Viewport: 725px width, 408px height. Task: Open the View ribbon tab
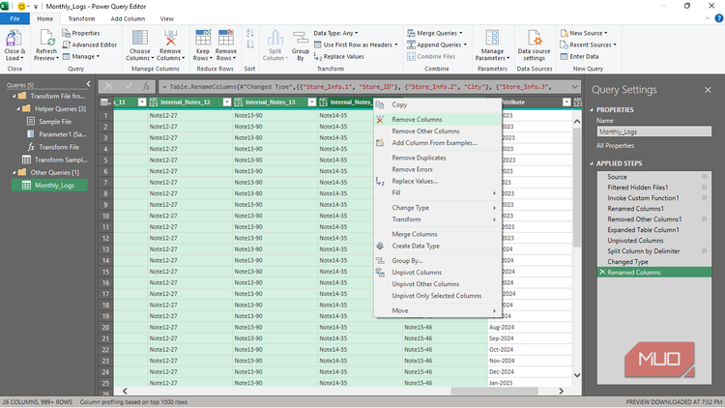click(167, 18)
